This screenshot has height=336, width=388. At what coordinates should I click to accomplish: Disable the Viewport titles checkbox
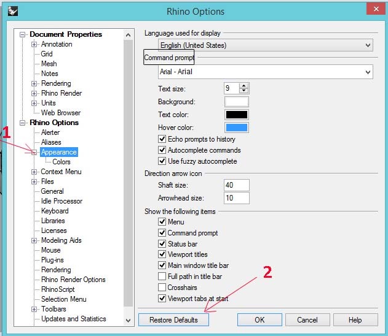coord(162,254)
